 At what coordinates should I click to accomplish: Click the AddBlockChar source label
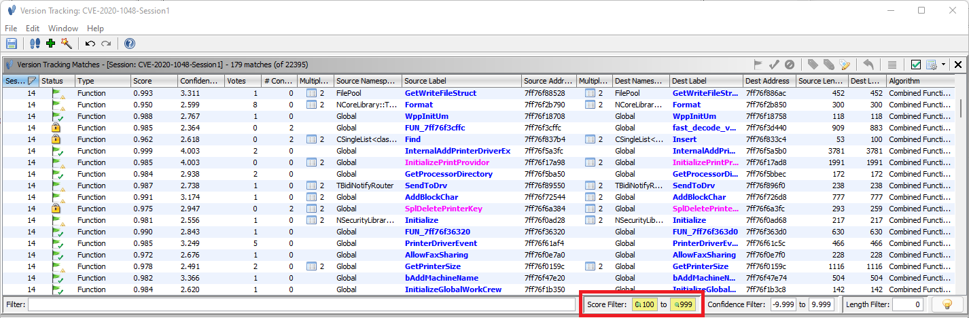coord(432,197)
